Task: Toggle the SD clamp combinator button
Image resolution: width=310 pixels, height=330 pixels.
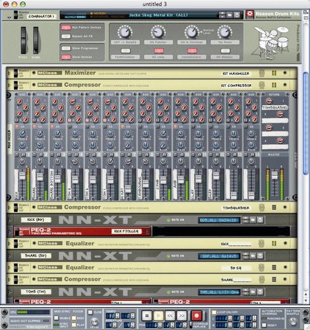Action: [159, 51]
